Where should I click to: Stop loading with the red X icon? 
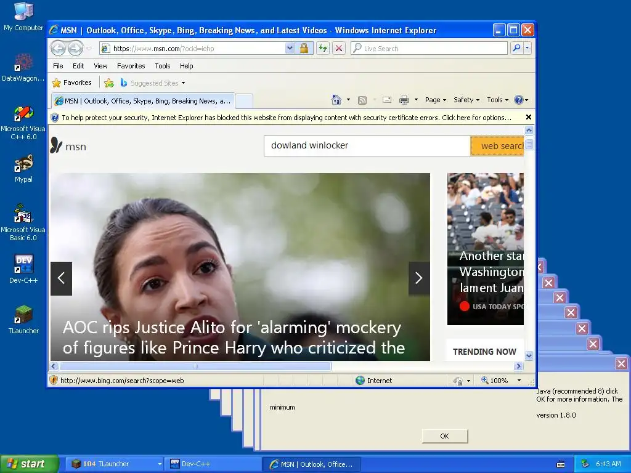(x=340, y=49)
